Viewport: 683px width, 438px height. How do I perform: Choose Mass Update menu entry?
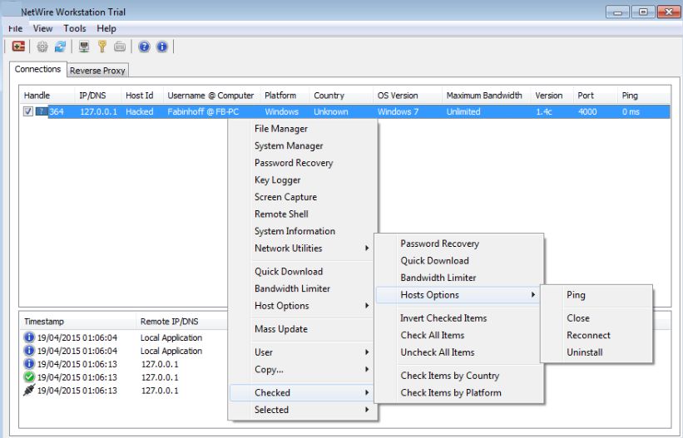(x=281, y=329)
